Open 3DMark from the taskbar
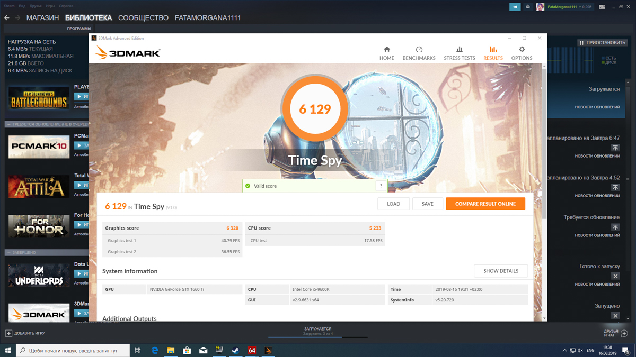The width and height of the screenshot is (636, 357). [x=268, y=350]
